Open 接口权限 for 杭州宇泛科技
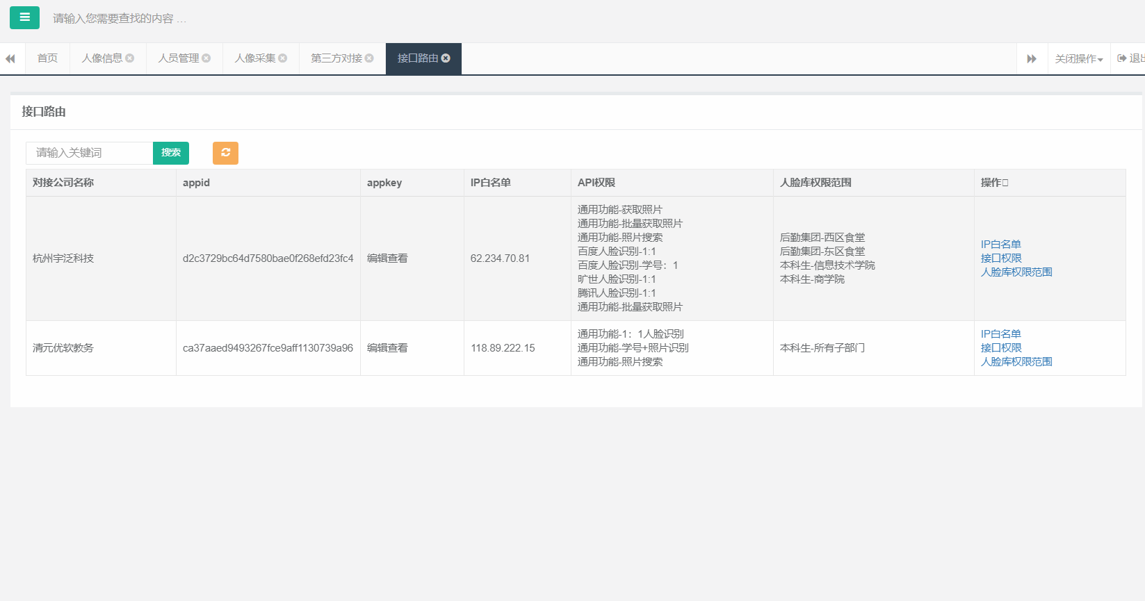Viewport: 1145px width, 601px height. pos(1000,258)
